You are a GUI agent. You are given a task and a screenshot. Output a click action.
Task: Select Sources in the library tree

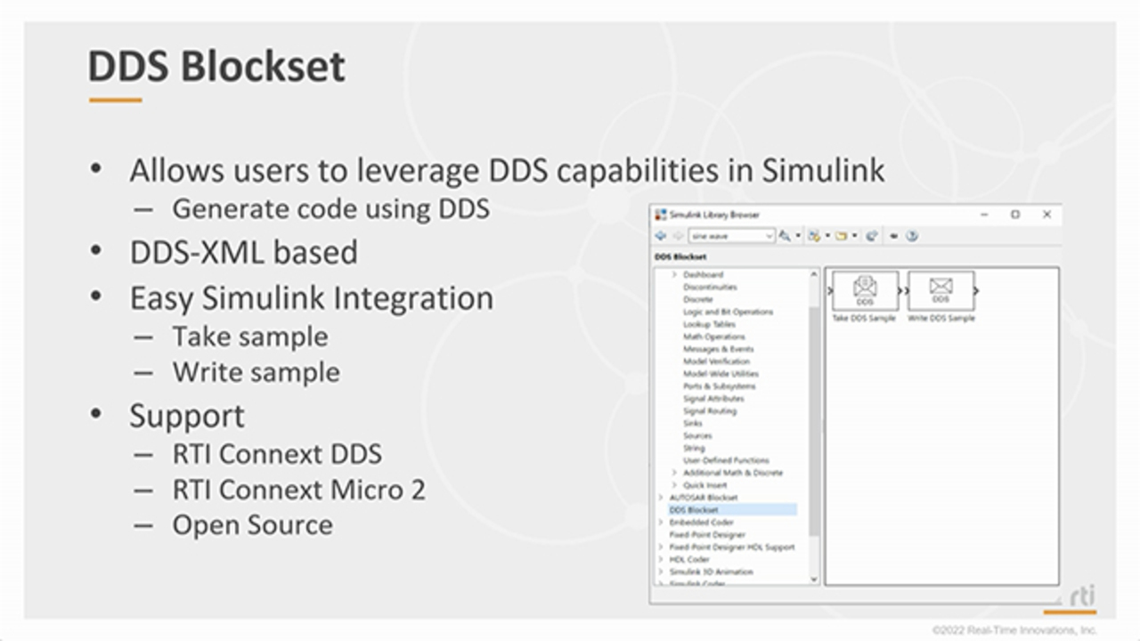point(697,436)
